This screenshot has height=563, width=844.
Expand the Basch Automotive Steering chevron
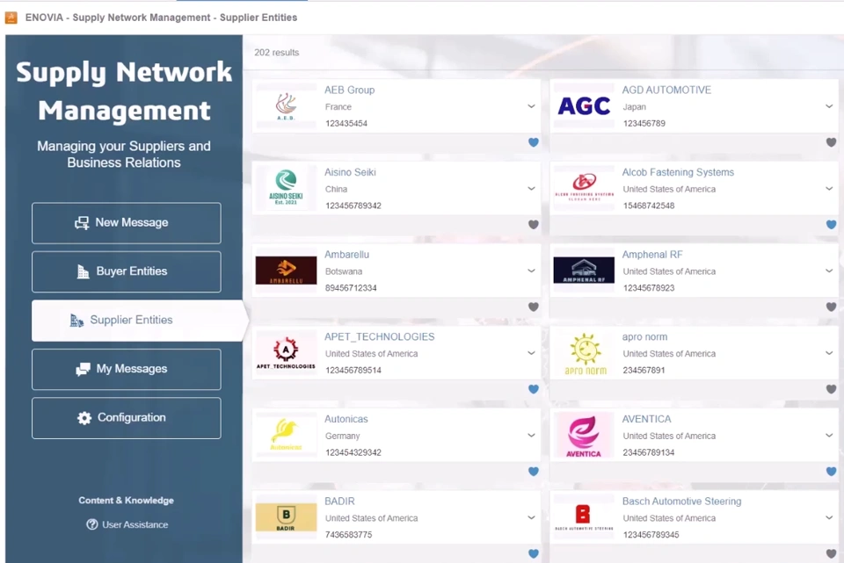coord(829,518)
